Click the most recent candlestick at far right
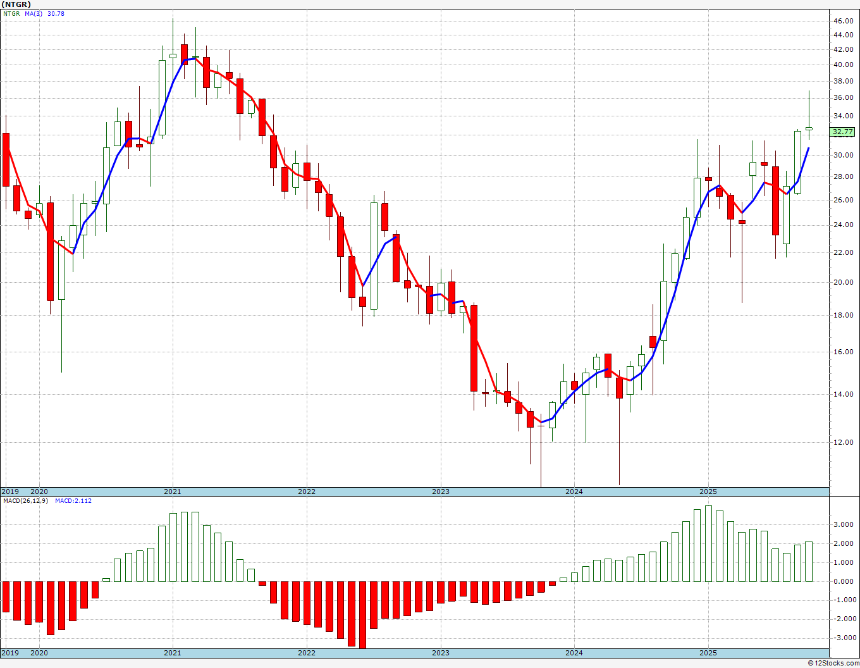This screenshot has width=860, height=668. pos(809,128)
